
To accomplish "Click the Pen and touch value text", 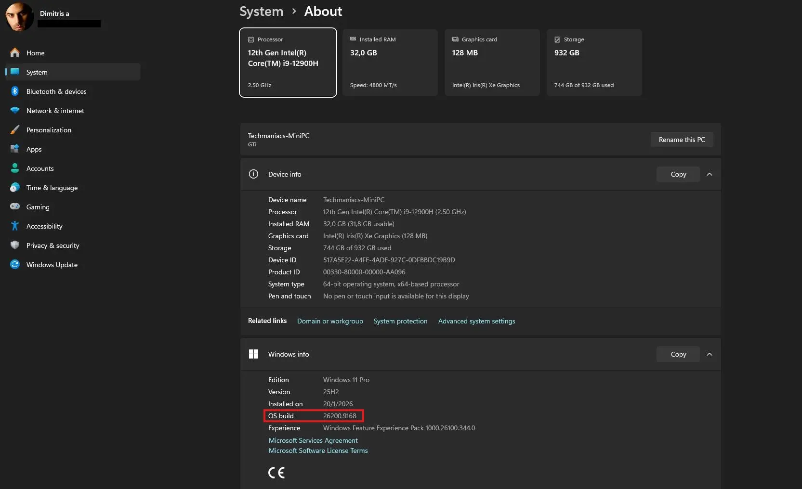I will coord(396,296).
